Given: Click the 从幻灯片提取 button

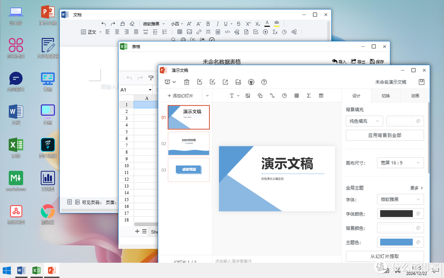Looking at the screenshot, I should point(384,256).
